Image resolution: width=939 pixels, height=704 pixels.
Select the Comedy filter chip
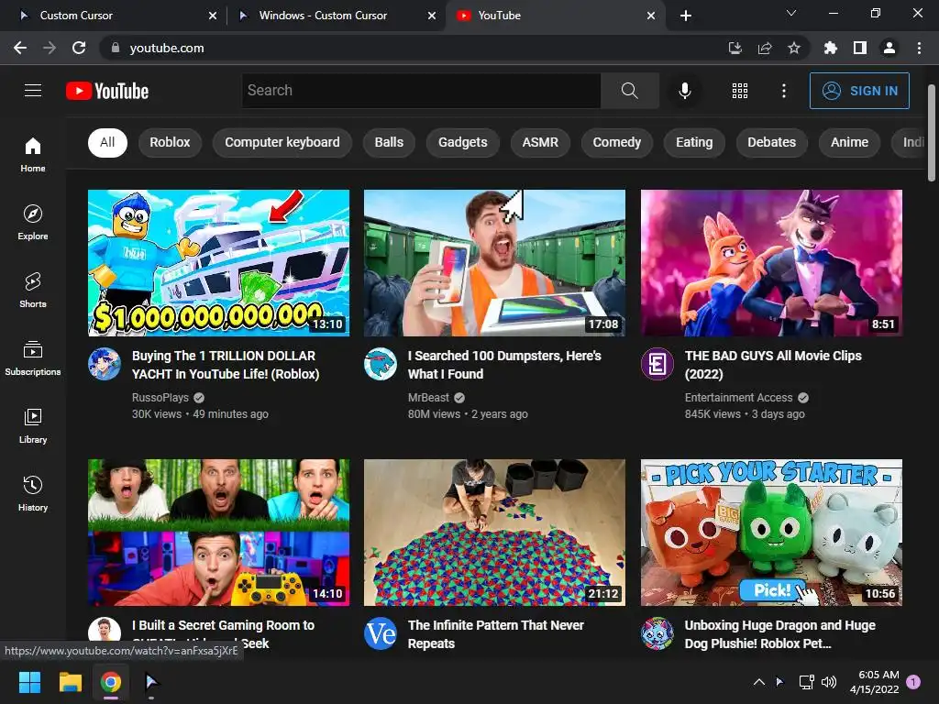click(x=617, y=142)
